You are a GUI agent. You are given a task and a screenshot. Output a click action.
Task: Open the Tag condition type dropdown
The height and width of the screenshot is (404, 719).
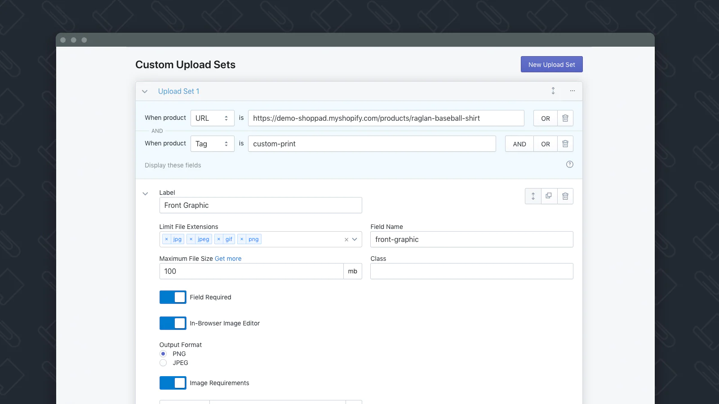[x=212, y=144]
